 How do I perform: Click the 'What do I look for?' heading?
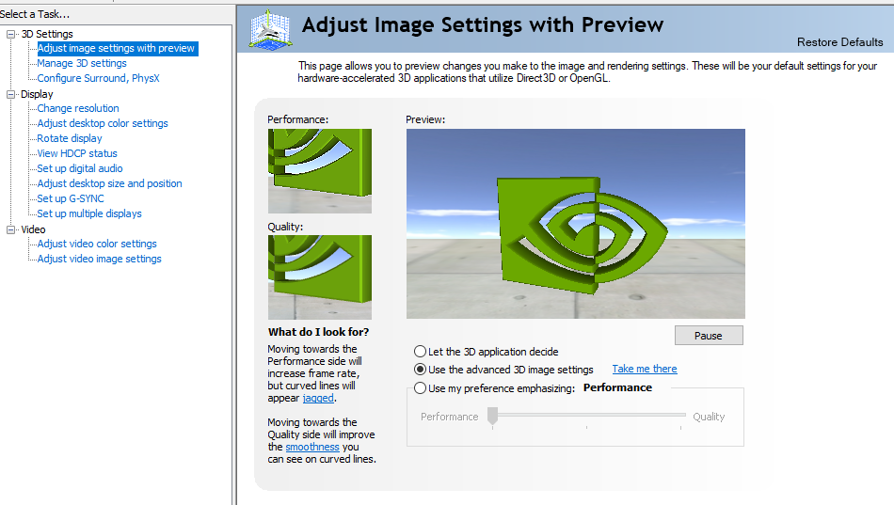click(319, 332)
